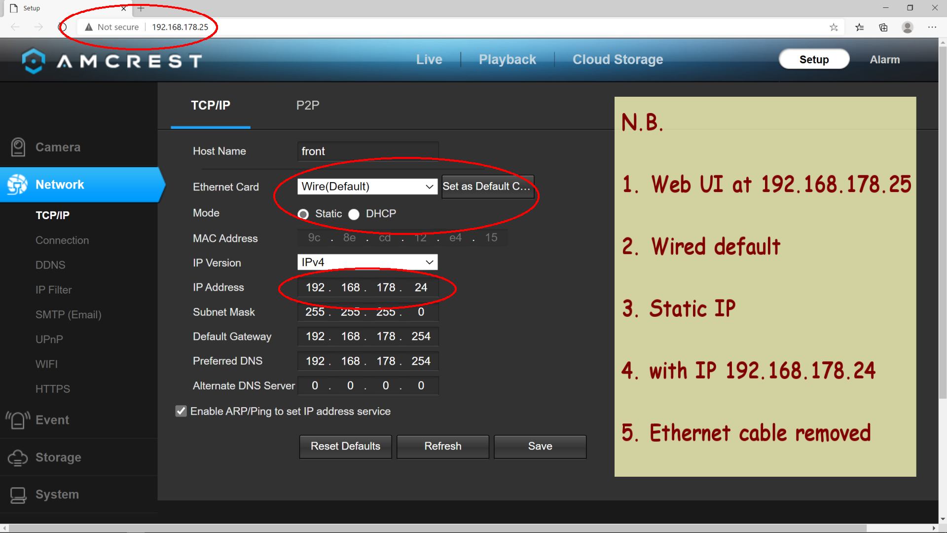Open the Connection submenu item

point(62,240)
